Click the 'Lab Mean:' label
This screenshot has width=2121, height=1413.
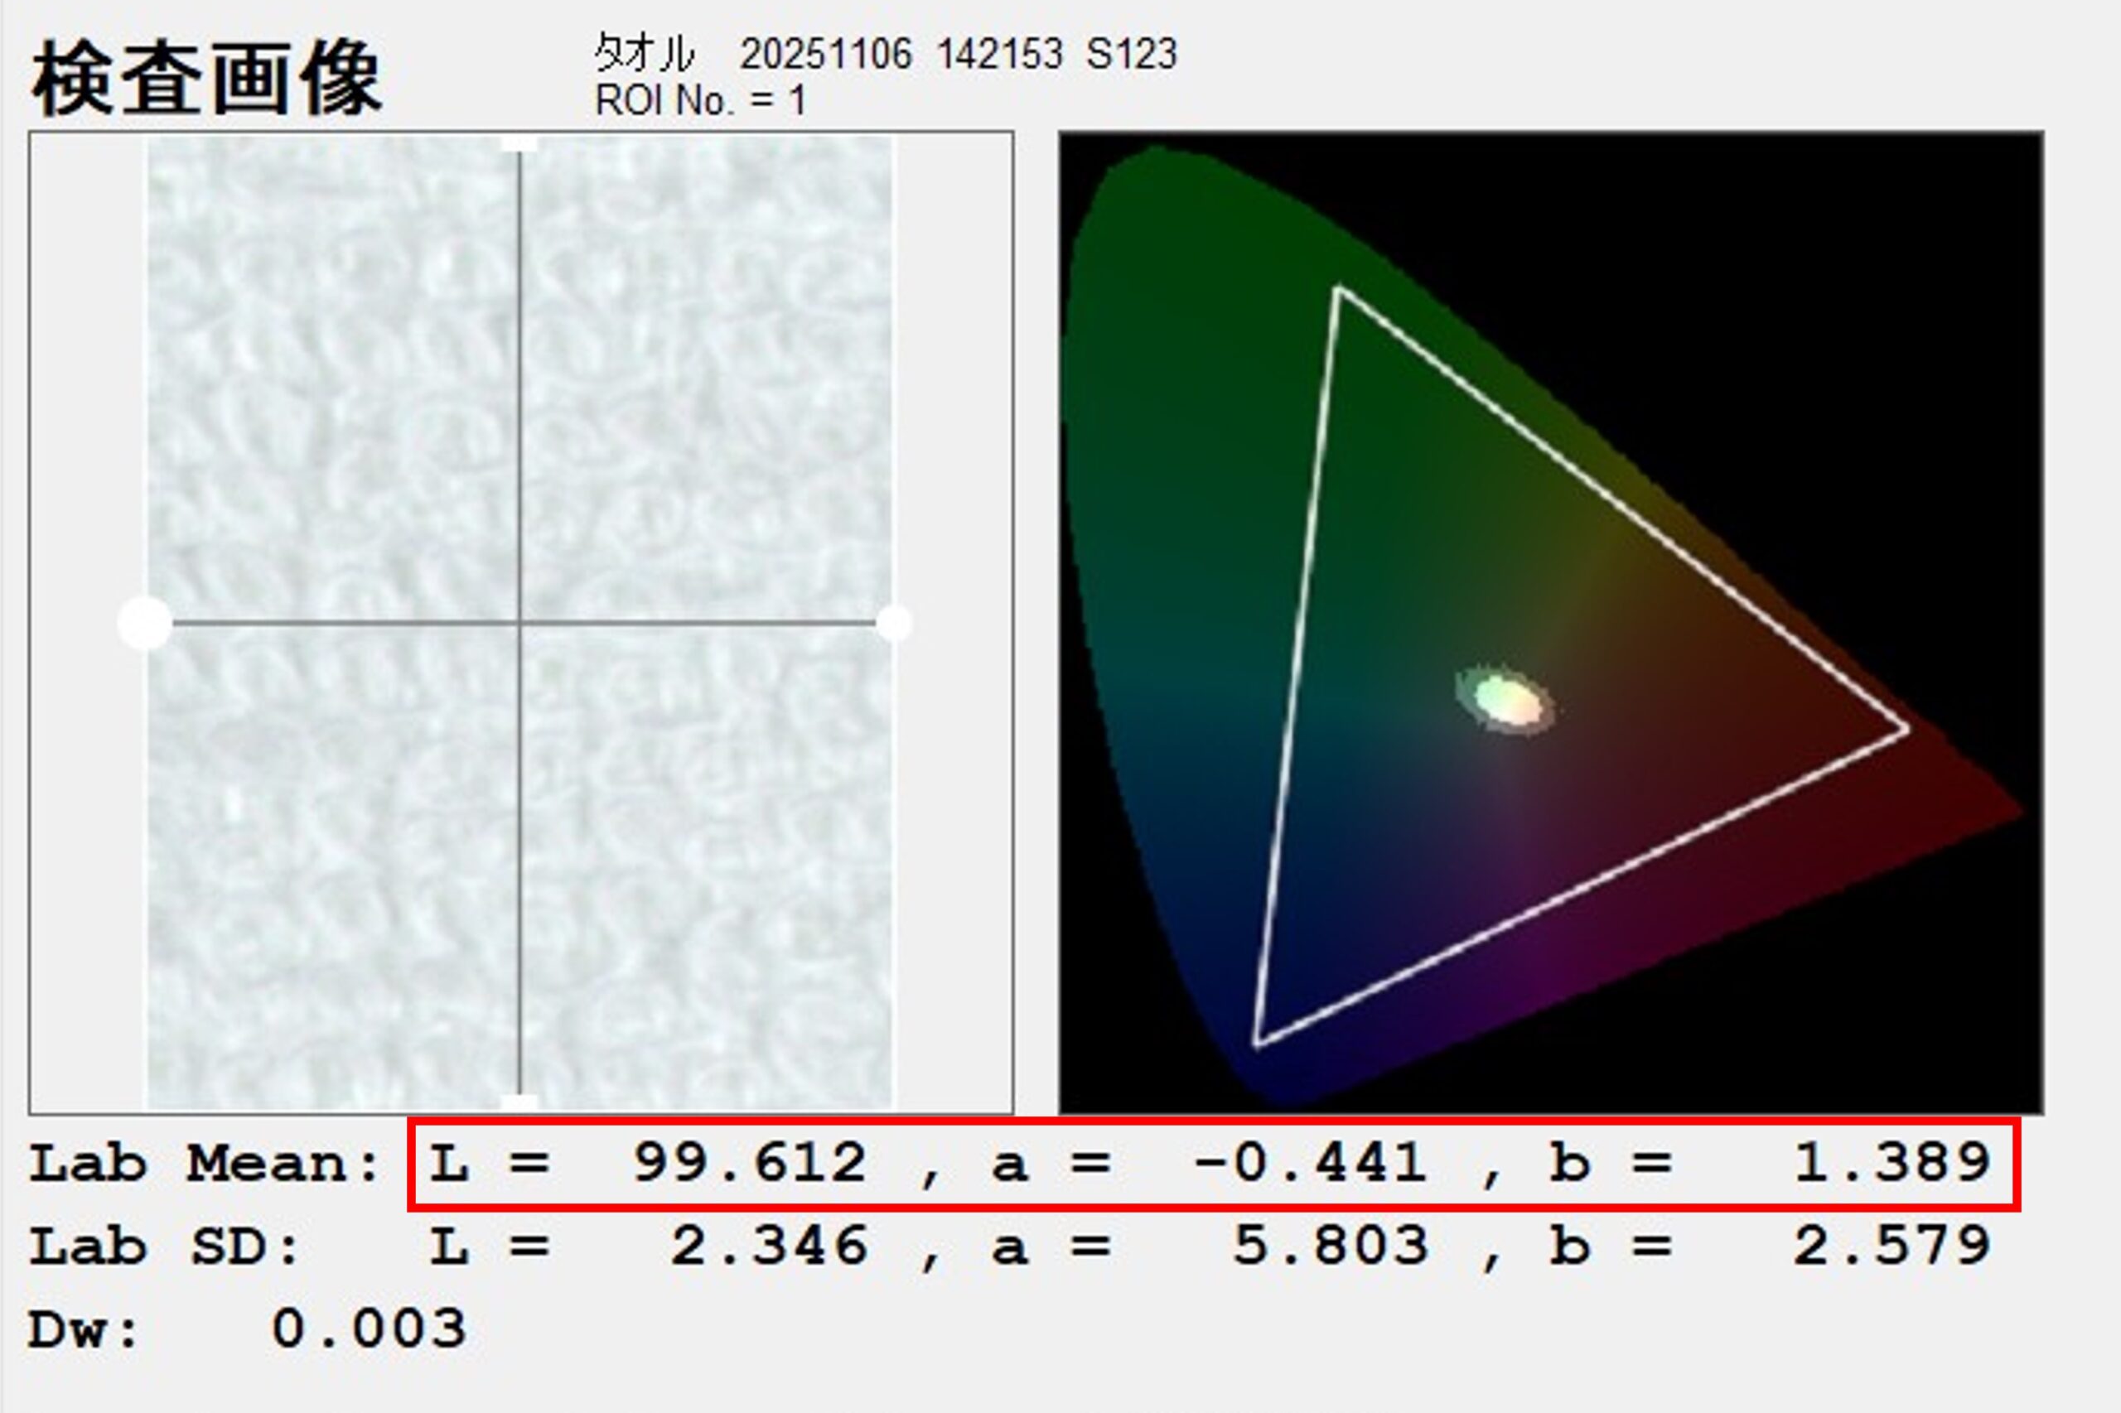tap(206, 1164)
